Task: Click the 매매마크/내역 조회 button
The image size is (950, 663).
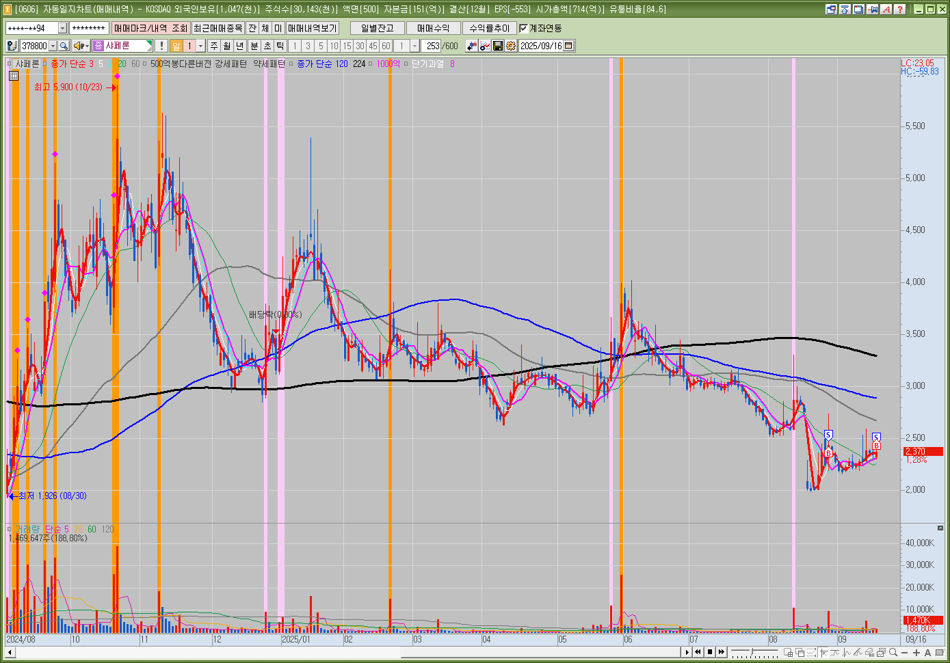Action: tap(150, 28)
